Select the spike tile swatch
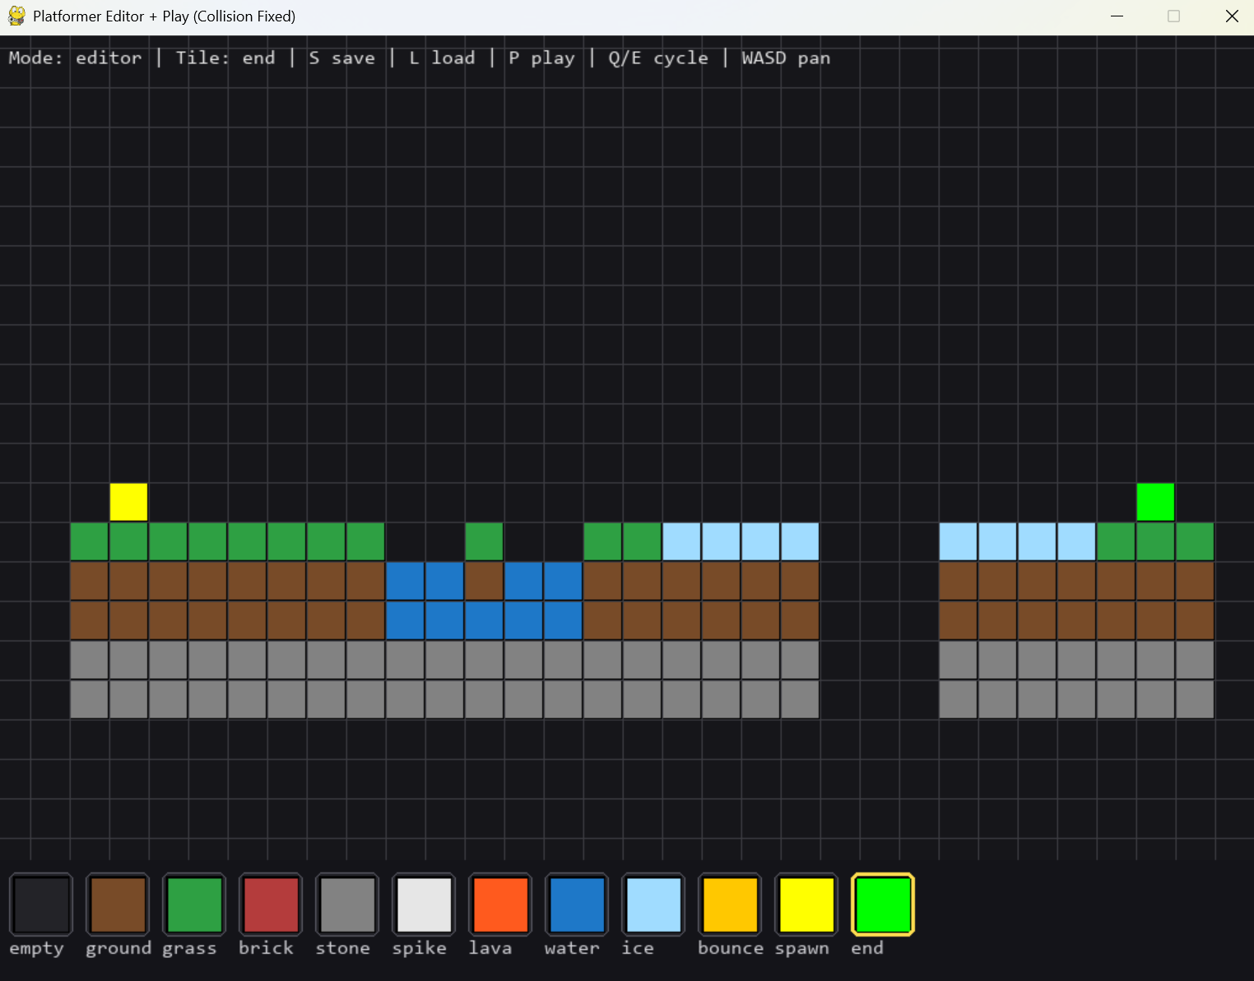 click(x=424, y=904)
